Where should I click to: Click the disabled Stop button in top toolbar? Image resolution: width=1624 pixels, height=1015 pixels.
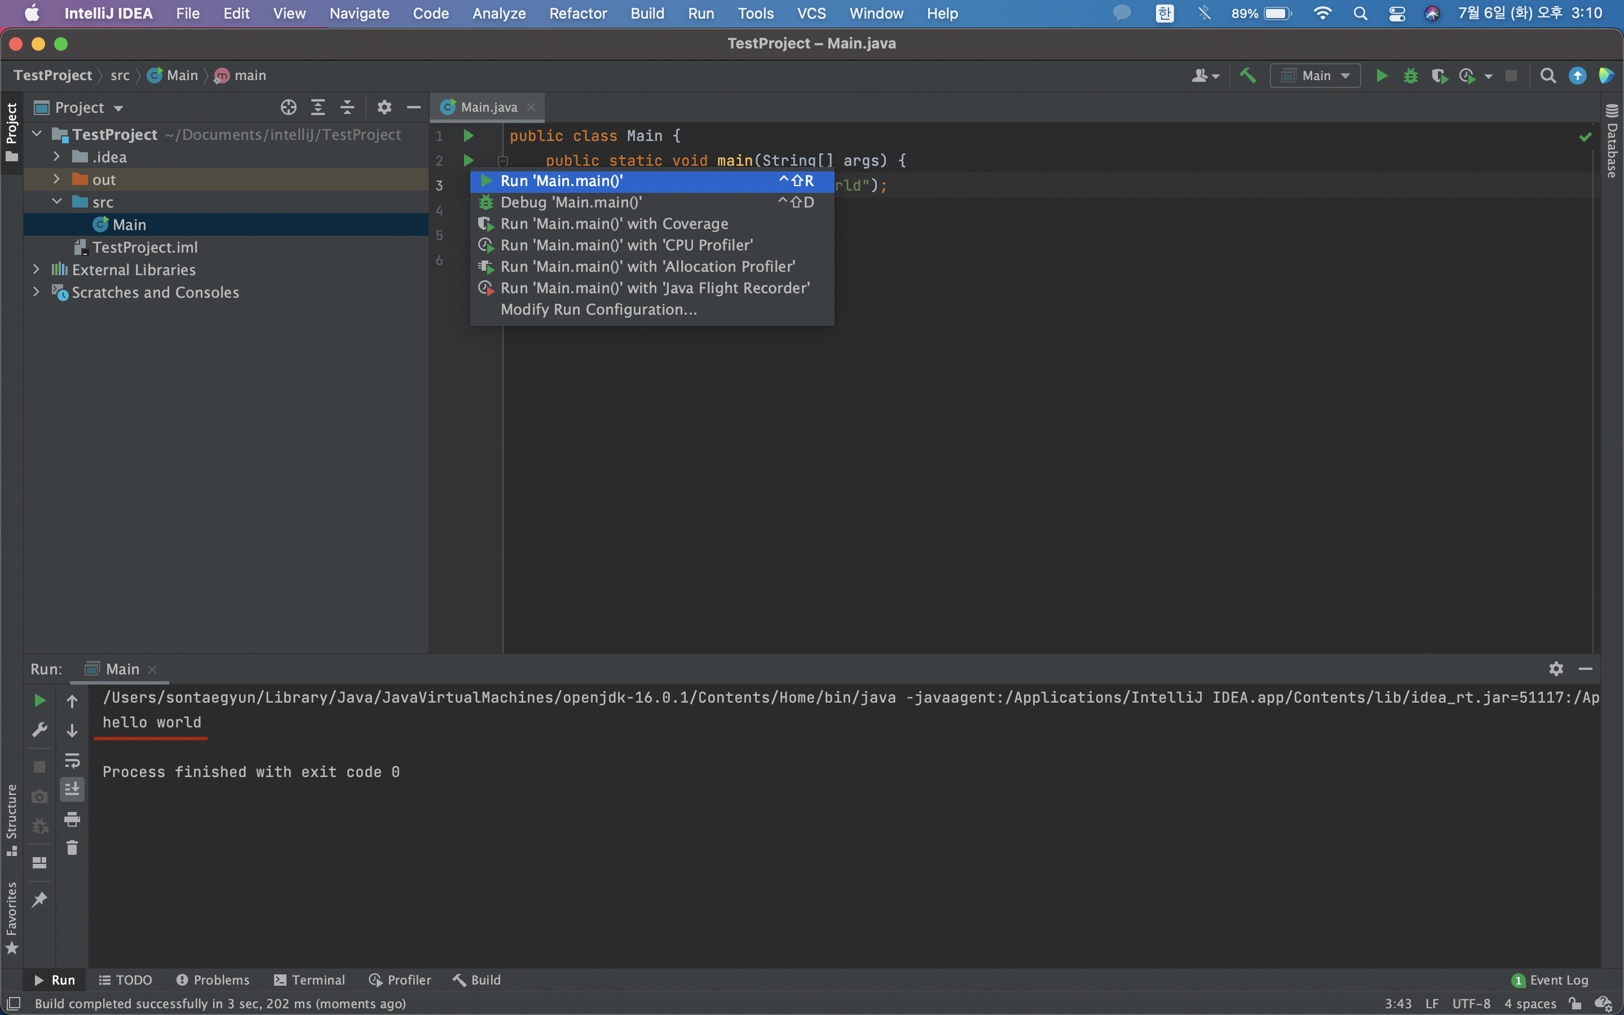[1511, 76]
